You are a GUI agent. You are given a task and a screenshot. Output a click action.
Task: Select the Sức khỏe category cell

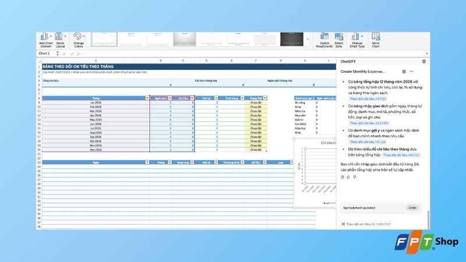(304, 124)
